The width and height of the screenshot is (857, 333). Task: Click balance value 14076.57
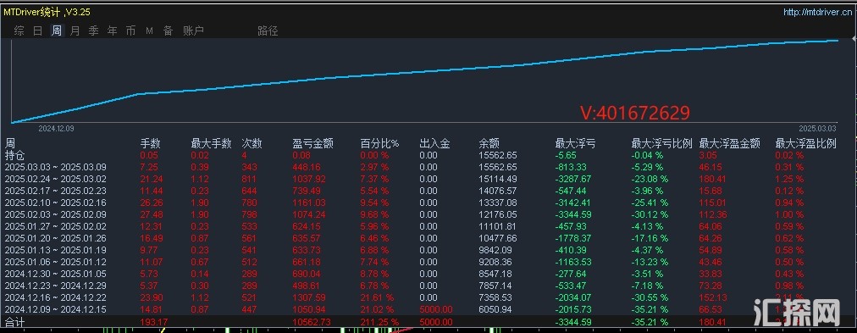pyautogui.click(x=497, y=191)
